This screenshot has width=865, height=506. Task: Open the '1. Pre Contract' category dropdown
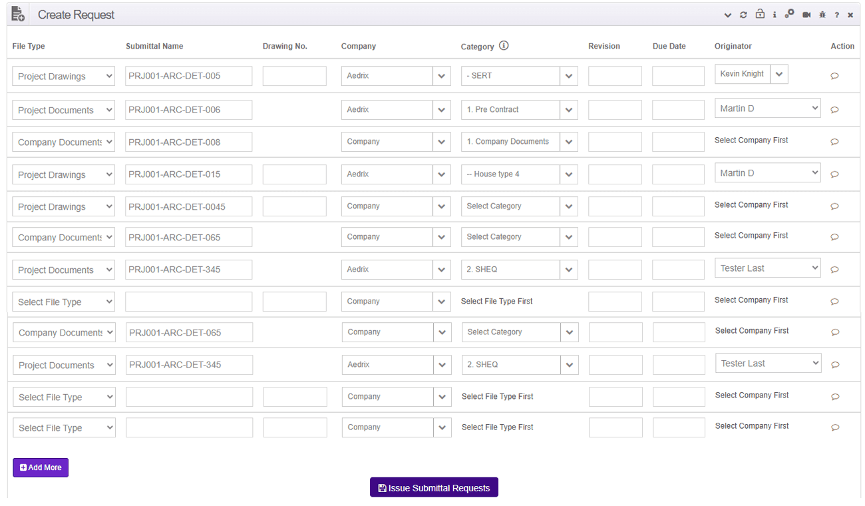point(568,110)
